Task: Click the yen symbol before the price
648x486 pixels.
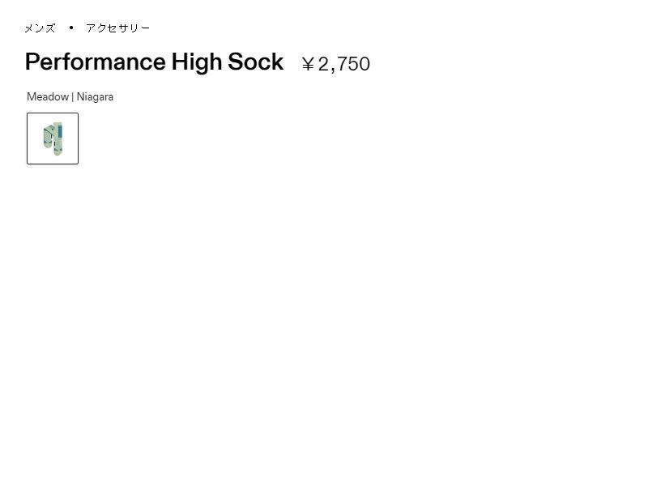Action: (308, 64)
